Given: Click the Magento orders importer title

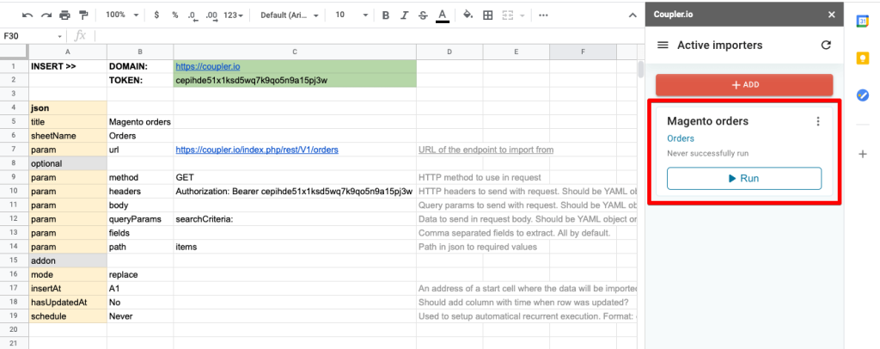Looking at the screenshot, I should pos(707,121).
